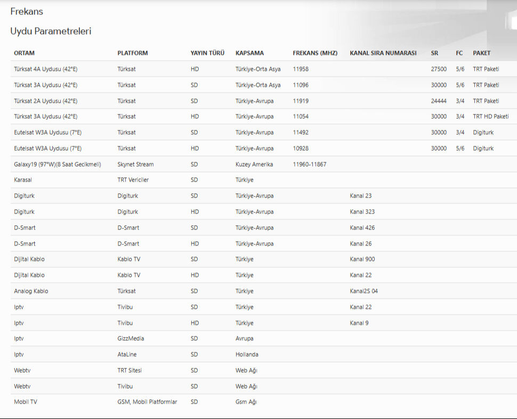Click the PLATFORM column header
517x419 pixels.
pyautogui.click(x=133, y=53)
